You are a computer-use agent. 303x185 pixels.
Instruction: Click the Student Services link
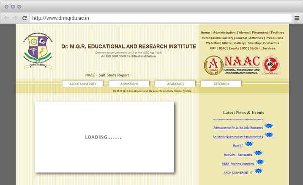coord(262,49)
